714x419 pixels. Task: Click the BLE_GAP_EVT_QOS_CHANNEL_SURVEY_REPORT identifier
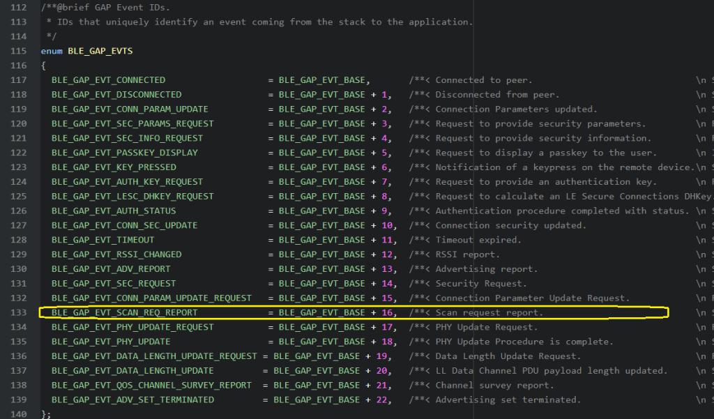click(151, 386)
